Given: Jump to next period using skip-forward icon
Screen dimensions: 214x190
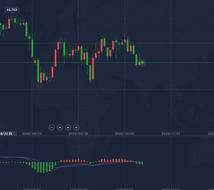Looking at the screenshot, I should tap(68, 127).
